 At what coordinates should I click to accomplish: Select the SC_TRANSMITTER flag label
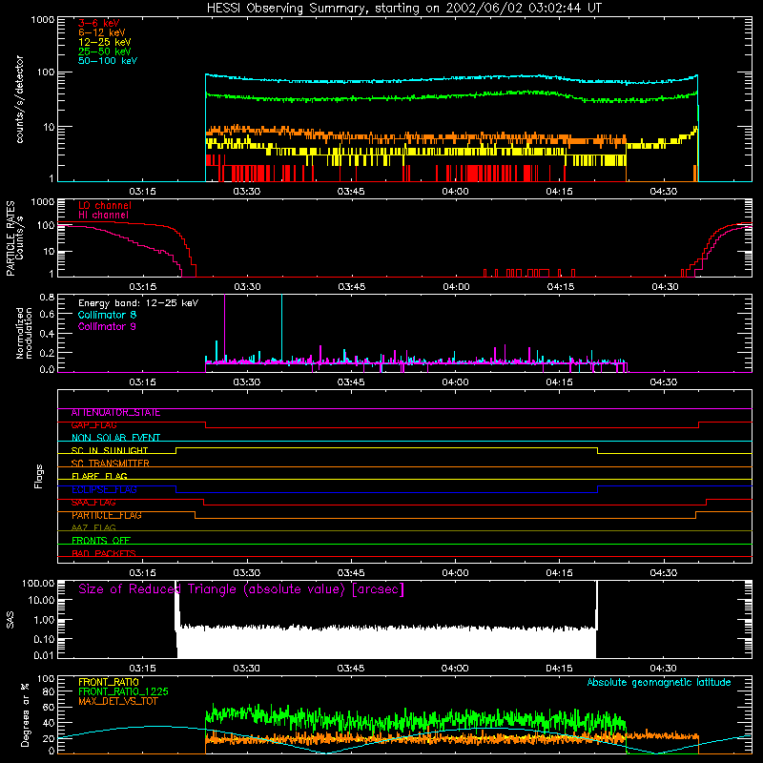(111, 464)
